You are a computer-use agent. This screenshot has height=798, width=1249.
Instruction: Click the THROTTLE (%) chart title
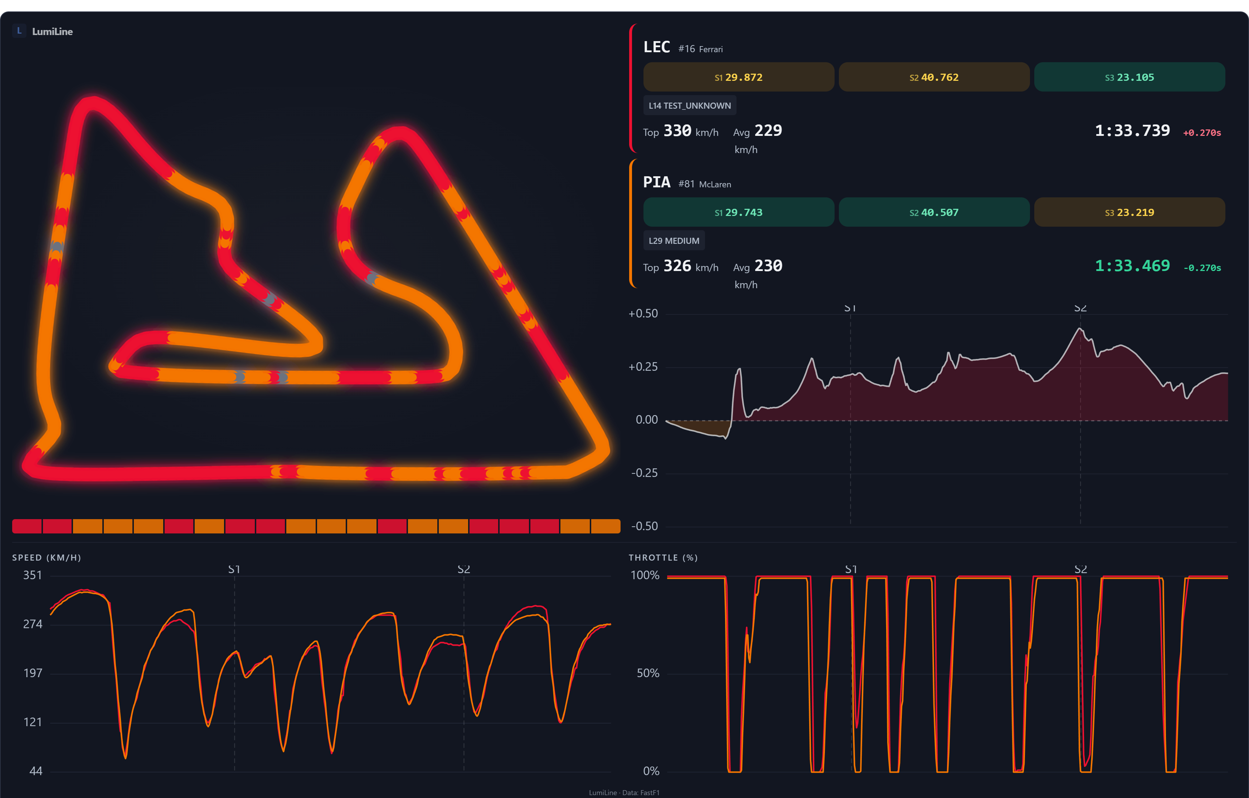click(x=664, y=558)
